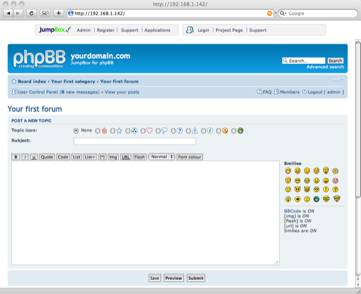Open the Members list link
The width and height of the screenshot is (361, 294).
click(289, 92)
